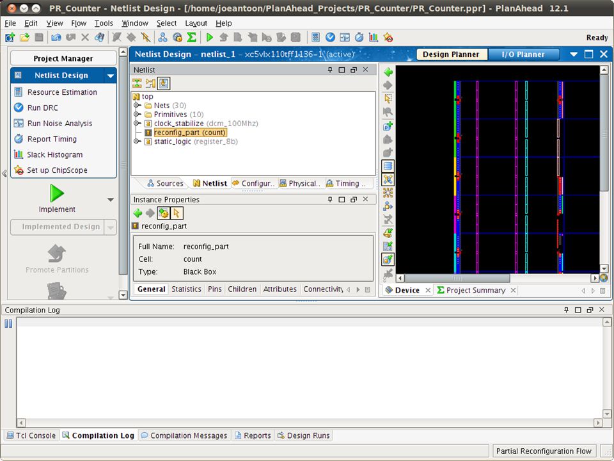Show tab list for Instance Properties tabs
Screen dimensions: 614x461
pos(367,289)
